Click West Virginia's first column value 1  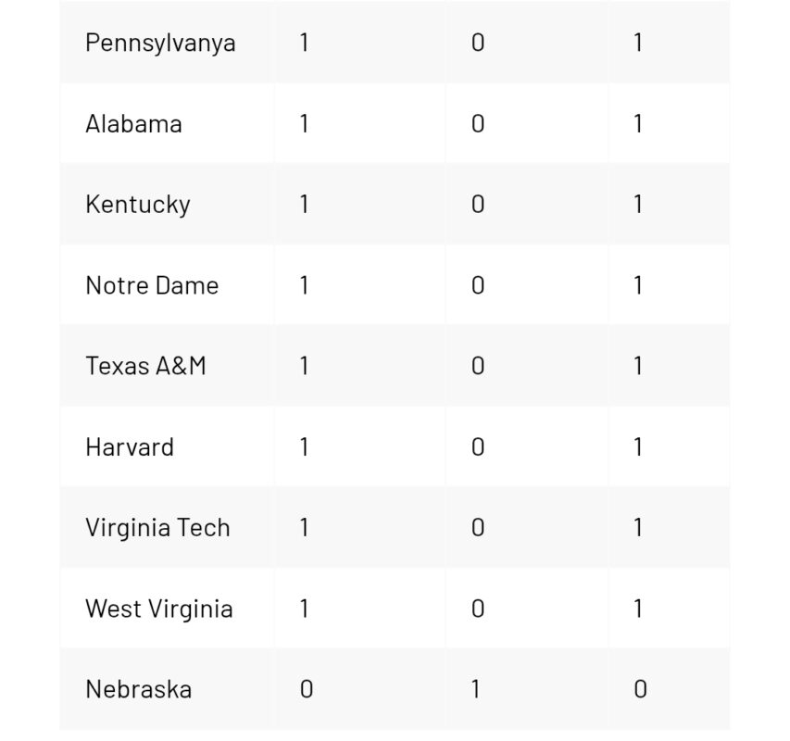pos(304,609)
